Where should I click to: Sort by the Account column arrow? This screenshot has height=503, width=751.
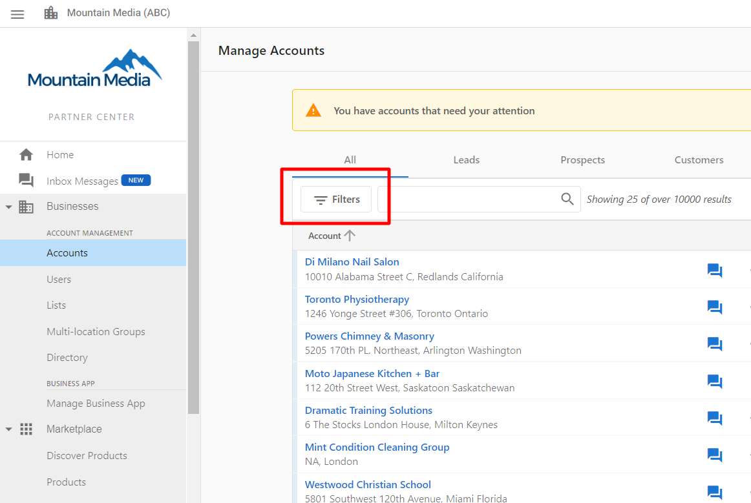(350, 236)
